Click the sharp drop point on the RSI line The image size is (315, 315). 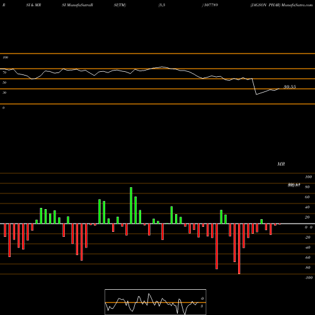pos(256,94)
